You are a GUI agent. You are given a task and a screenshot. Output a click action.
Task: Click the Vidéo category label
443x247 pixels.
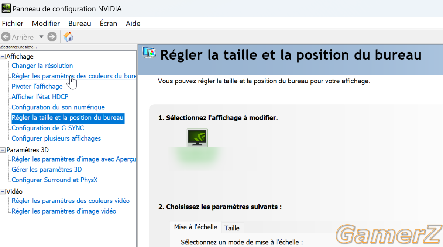(x=14, y=191)
